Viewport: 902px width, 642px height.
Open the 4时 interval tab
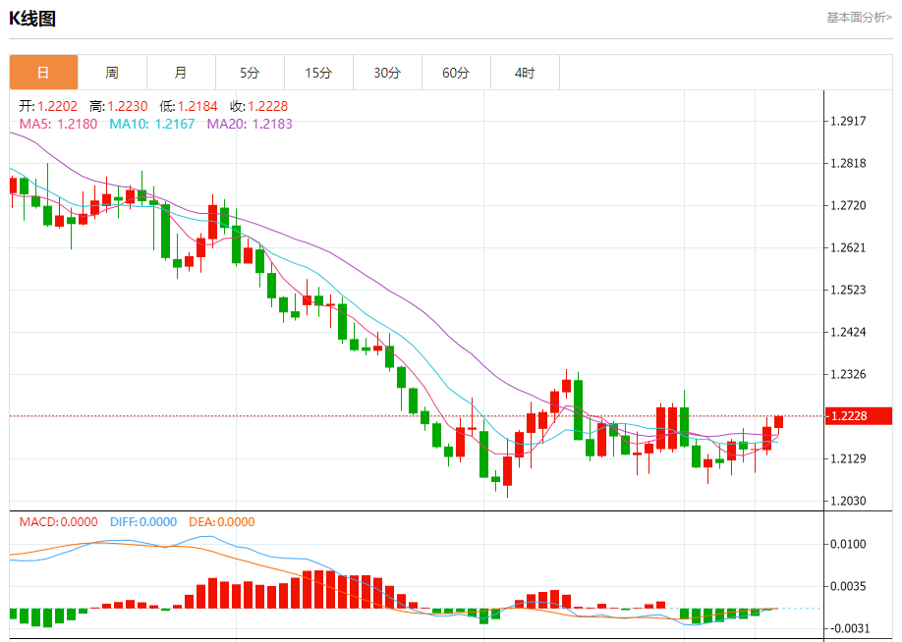(525, 73)
